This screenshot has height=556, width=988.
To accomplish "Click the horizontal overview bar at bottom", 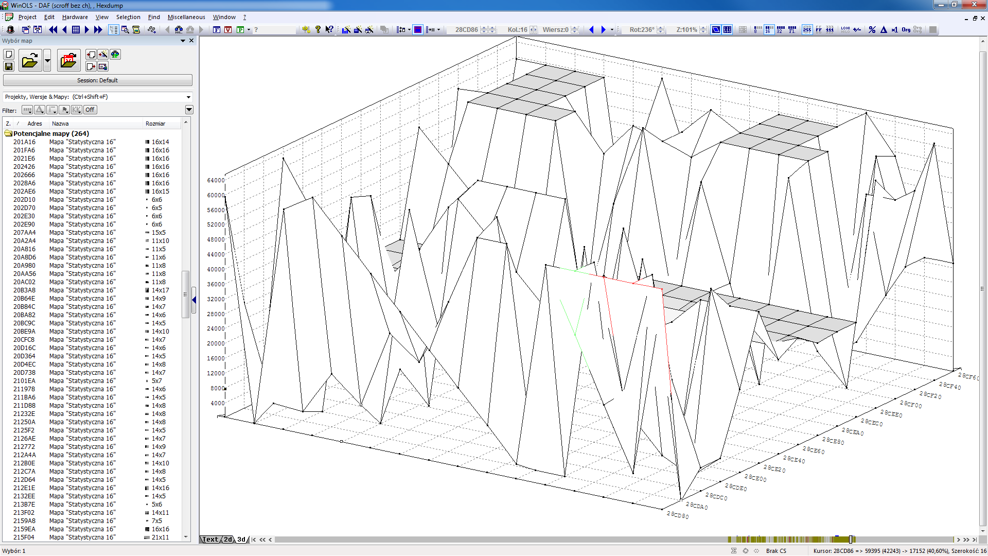I will (792, 540).
